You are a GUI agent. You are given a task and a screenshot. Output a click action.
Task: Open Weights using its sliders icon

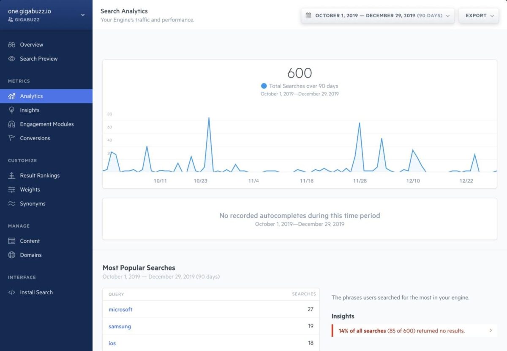point(11,189)
